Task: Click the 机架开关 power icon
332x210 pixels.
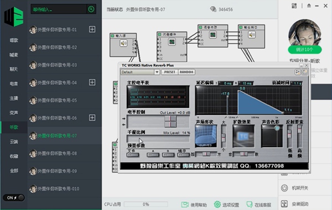Action: pos(284,188)
